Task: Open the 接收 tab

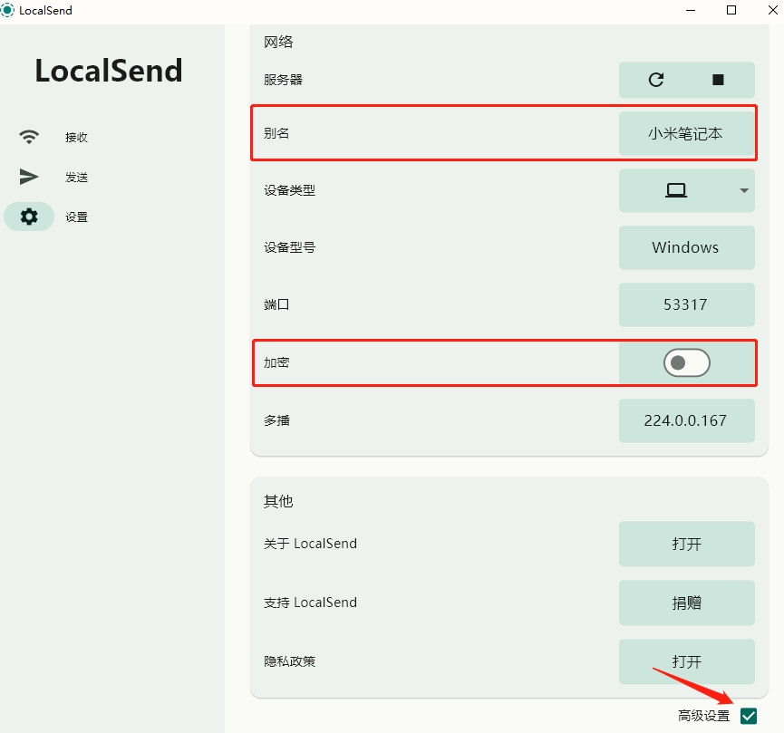Action: (x=76, y=138)
